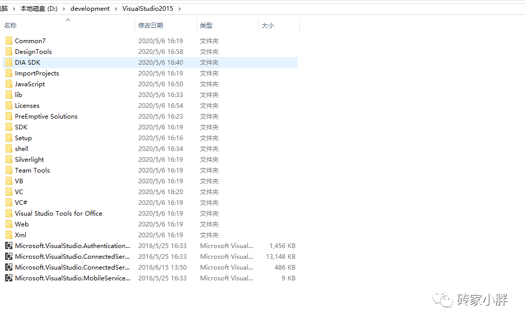Click the 486 KB ConnectedSer file icon

[x=9, y=267]
